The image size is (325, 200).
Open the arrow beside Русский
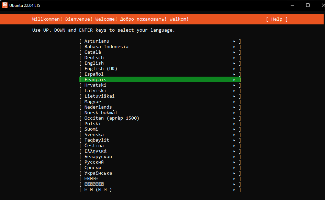point(234,162)
